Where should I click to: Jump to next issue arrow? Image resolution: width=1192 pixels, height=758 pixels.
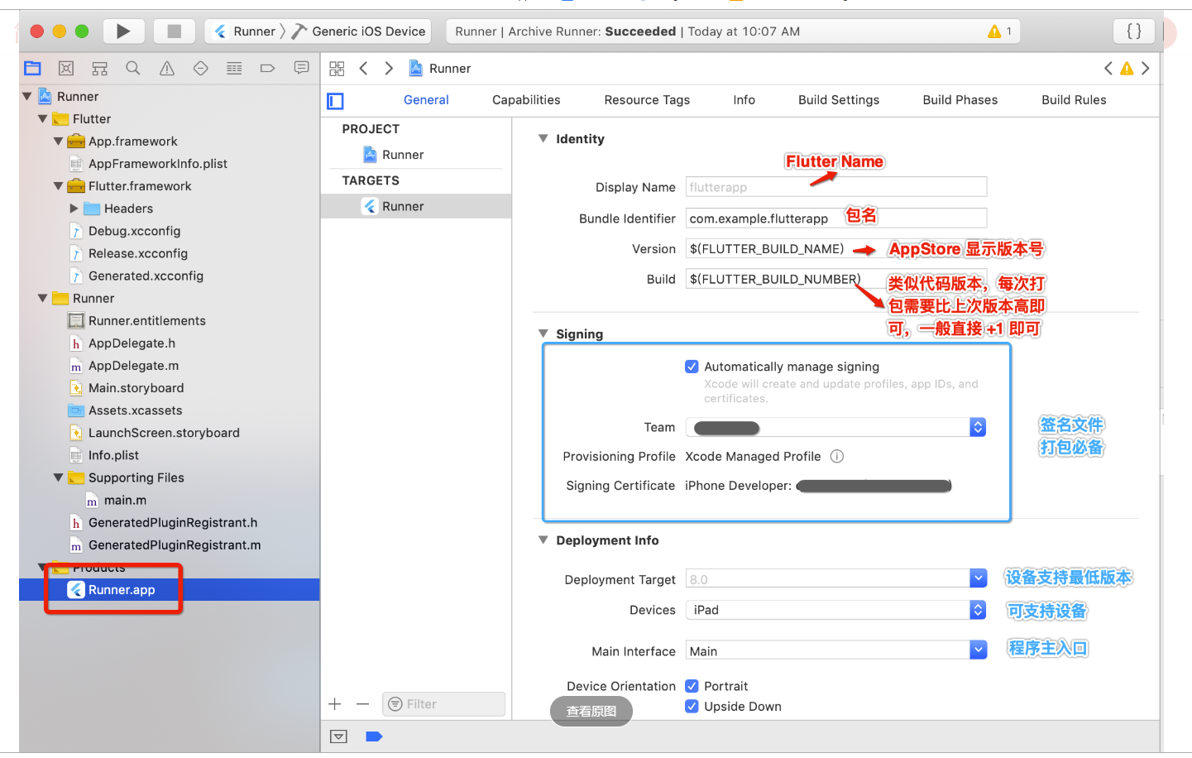[1146, 69]
